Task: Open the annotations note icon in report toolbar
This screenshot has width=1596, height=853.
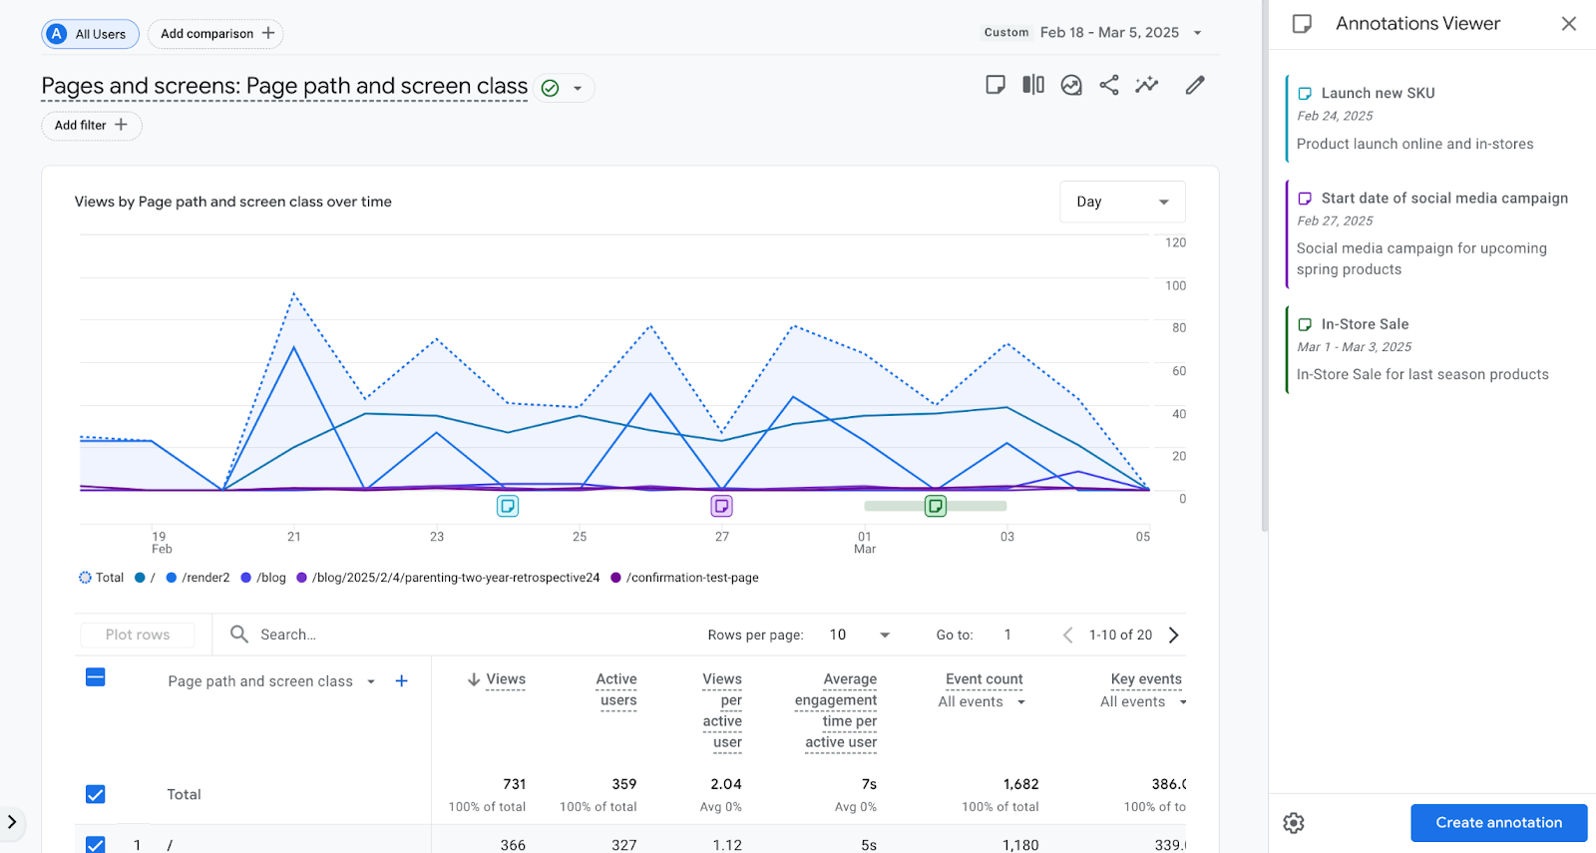Action: 995,85
